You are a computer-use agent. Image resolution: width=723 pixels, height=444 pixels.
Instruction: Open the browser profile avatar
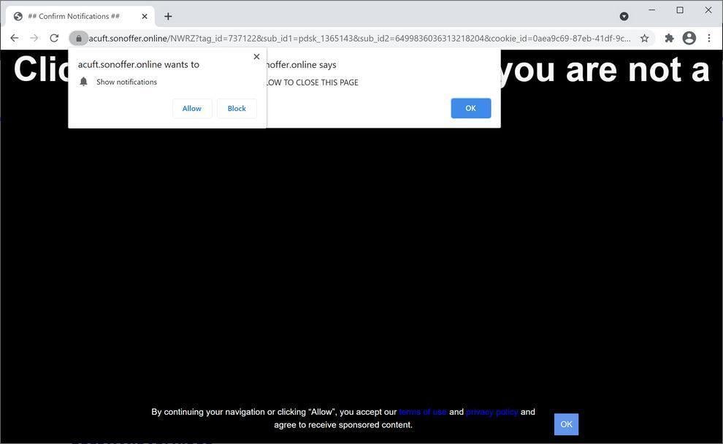[689, 37]
